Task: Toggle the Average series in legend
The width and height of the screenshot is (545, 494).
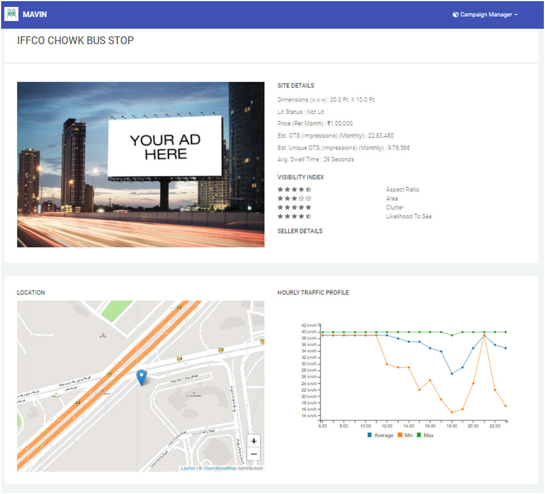Action: pos(383,435)
